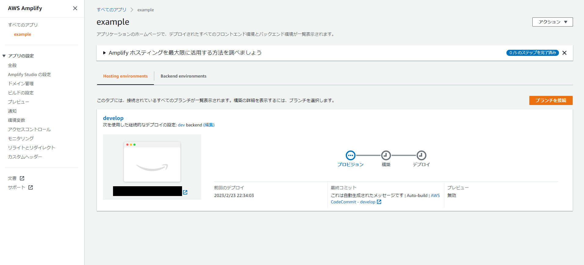Open モニタリング page
584x265 pixels.
point(21,139)
